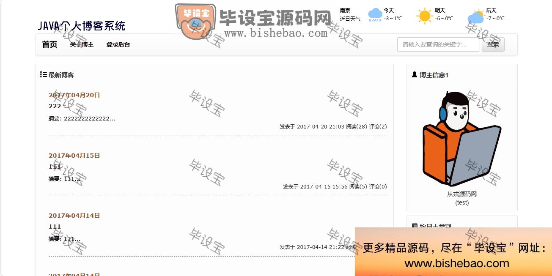
Task: Click the summary 摘要: 2222222222222...
Action: (82, 118)
